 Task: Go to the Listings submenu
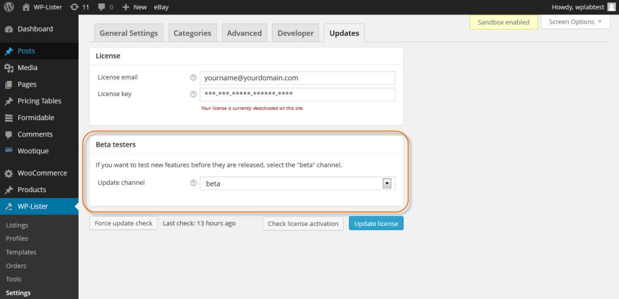point(17,225)
